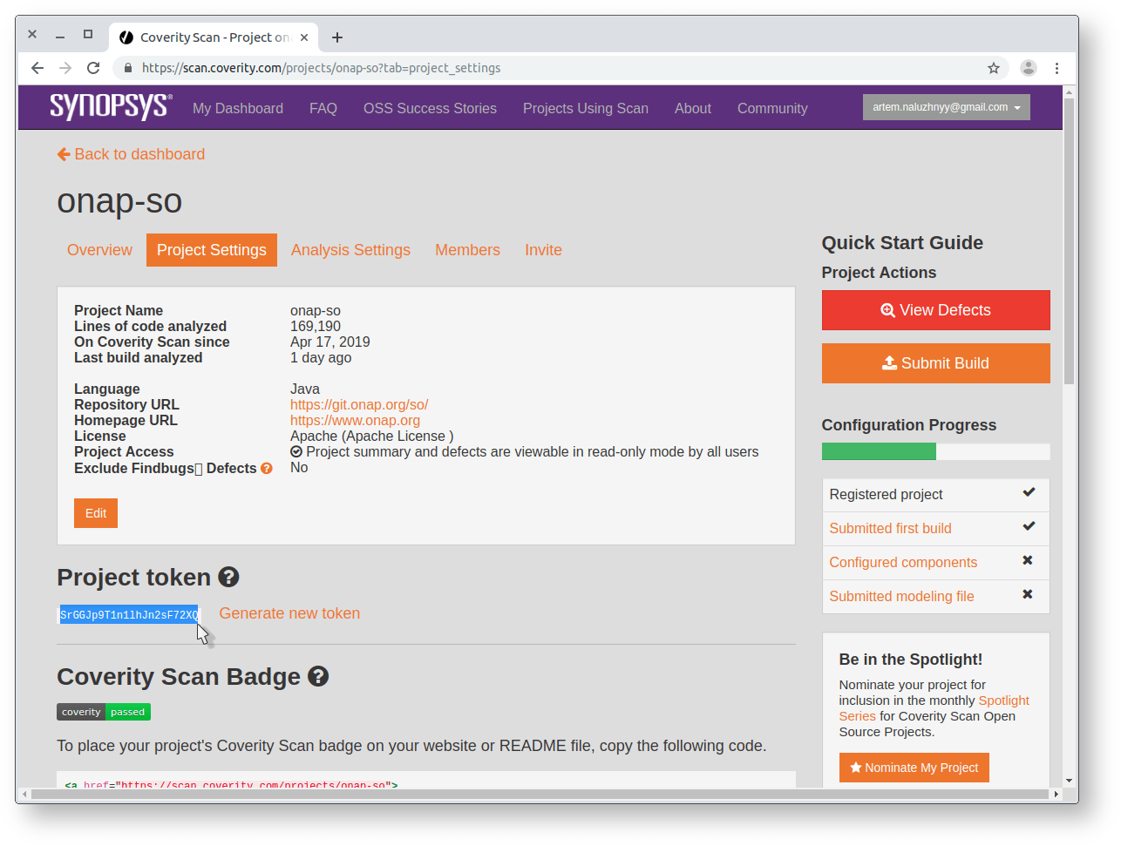Click the Registered project row text

click(886, 494)
